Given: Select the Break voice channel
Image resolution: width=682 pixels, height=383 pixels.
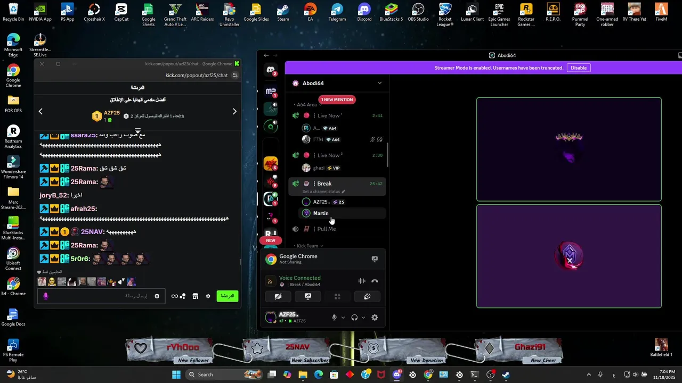Looking at the screenshot, I should click(x=338, y=184).
